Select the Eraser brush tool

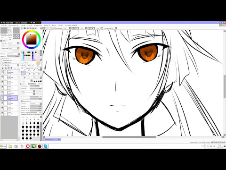coord(29,74)
